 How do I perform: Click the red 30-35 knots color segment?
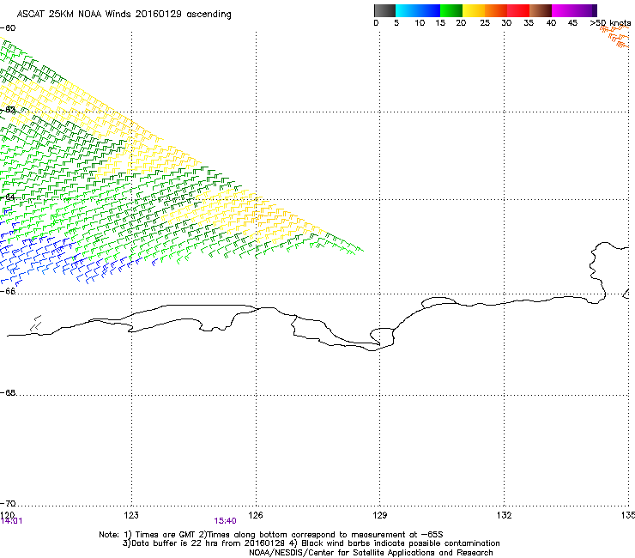point(518,10)
